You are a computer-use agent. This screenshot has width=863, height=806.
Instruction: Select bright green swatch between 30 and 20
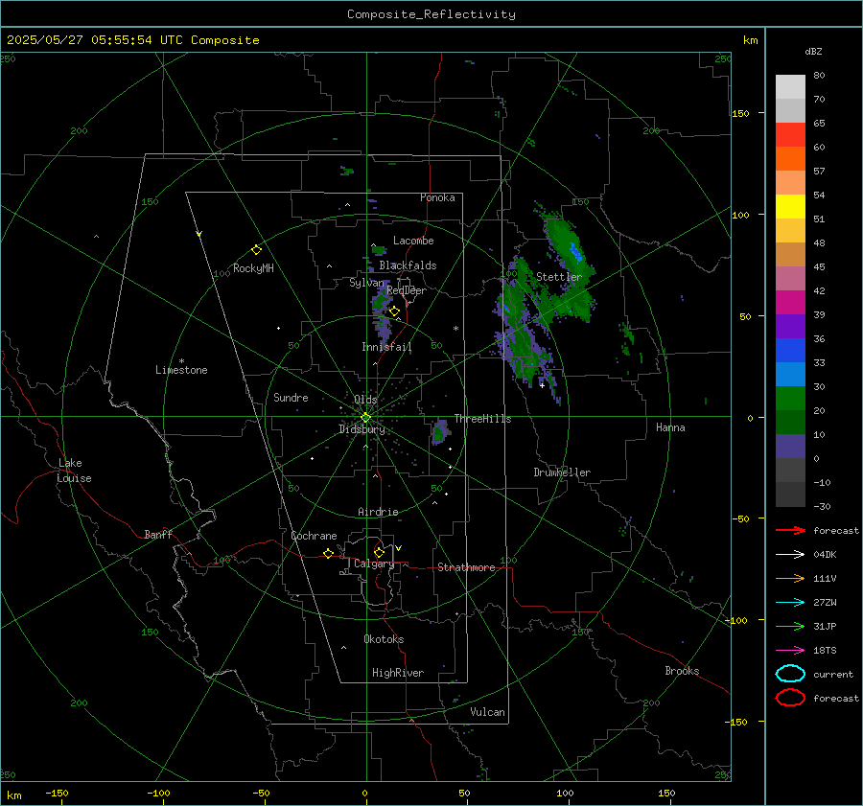tap(790, 398)
